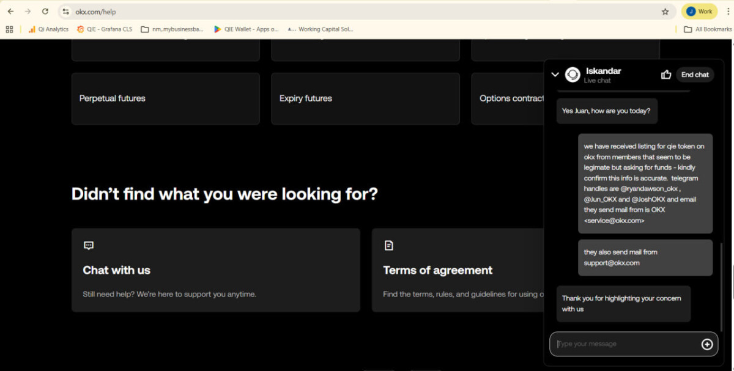The width and height of the screenshot is (734, 371).
Task: Click the thumbs-up rating icon in chat
Action: 666,75
